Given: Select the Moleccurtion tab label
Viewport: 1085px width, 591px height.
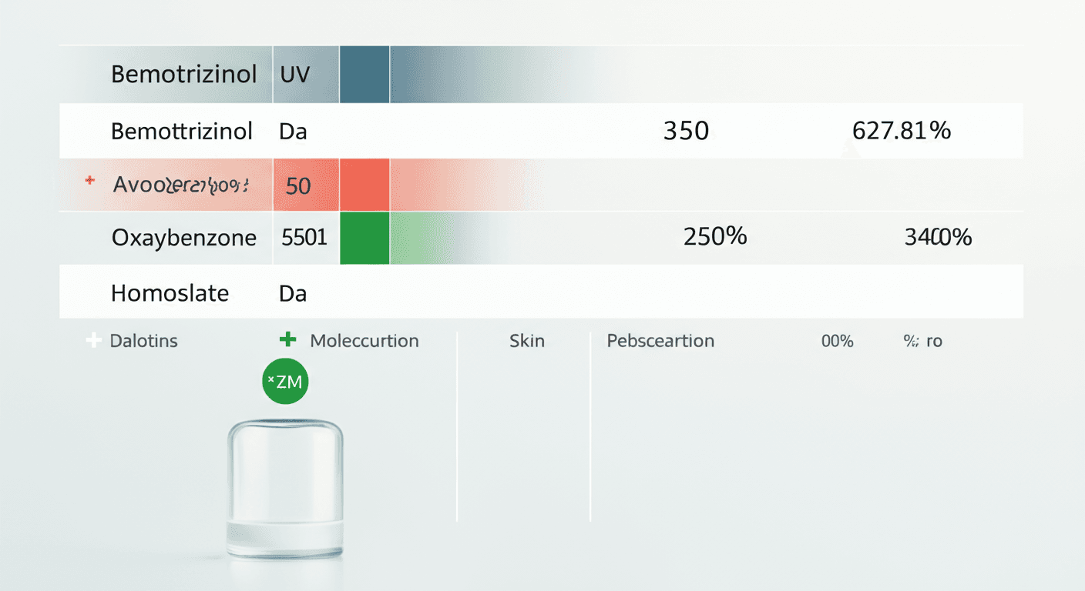Looking at the screenshot, I should click(364, 340).
